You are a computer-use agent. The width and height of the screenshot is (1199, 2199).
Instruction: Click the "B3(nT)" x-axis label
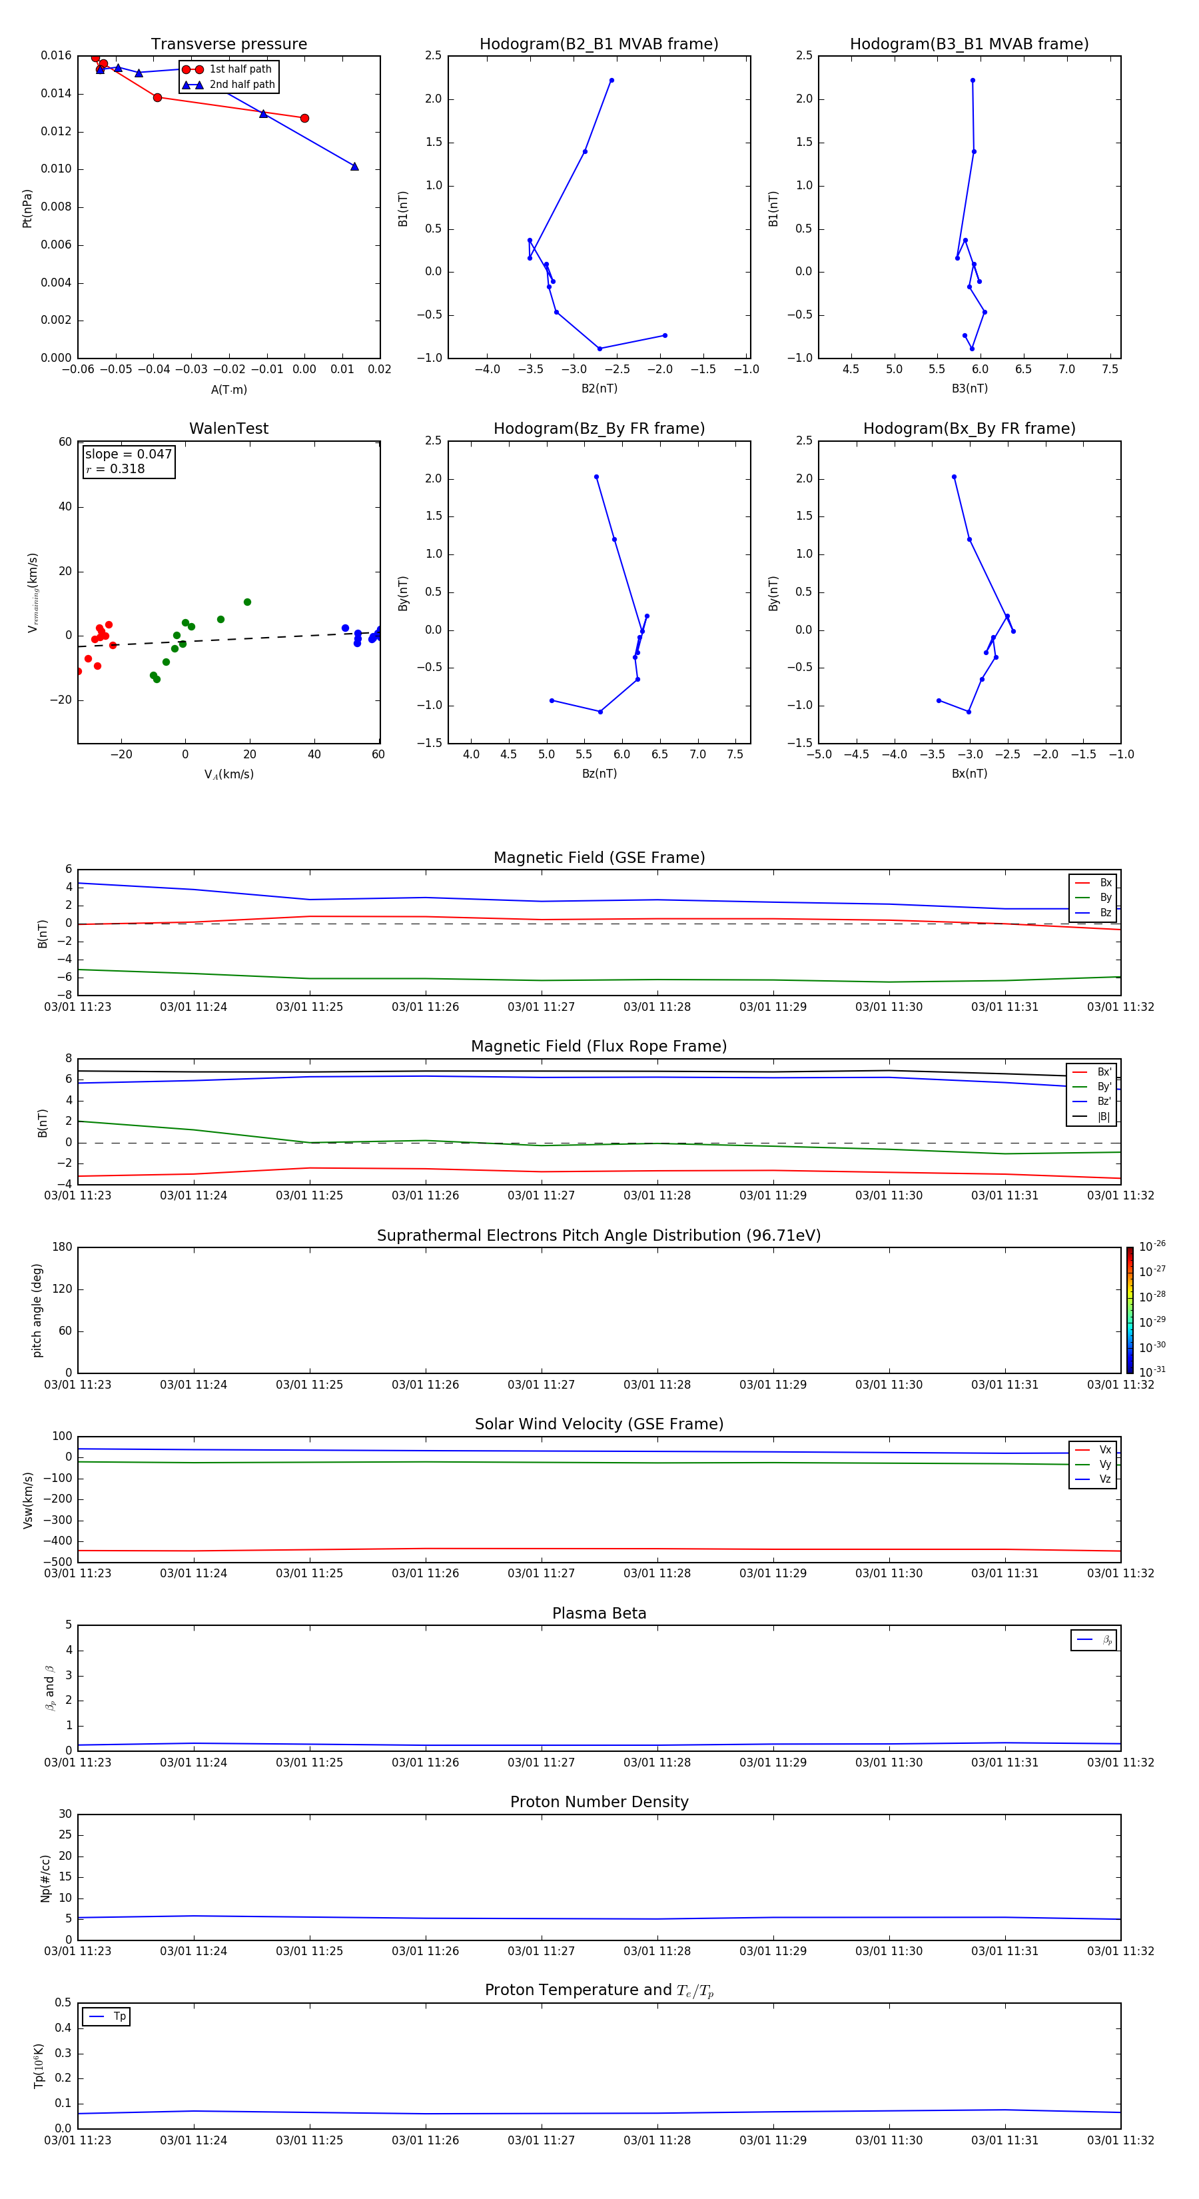[x=969, y=388]
